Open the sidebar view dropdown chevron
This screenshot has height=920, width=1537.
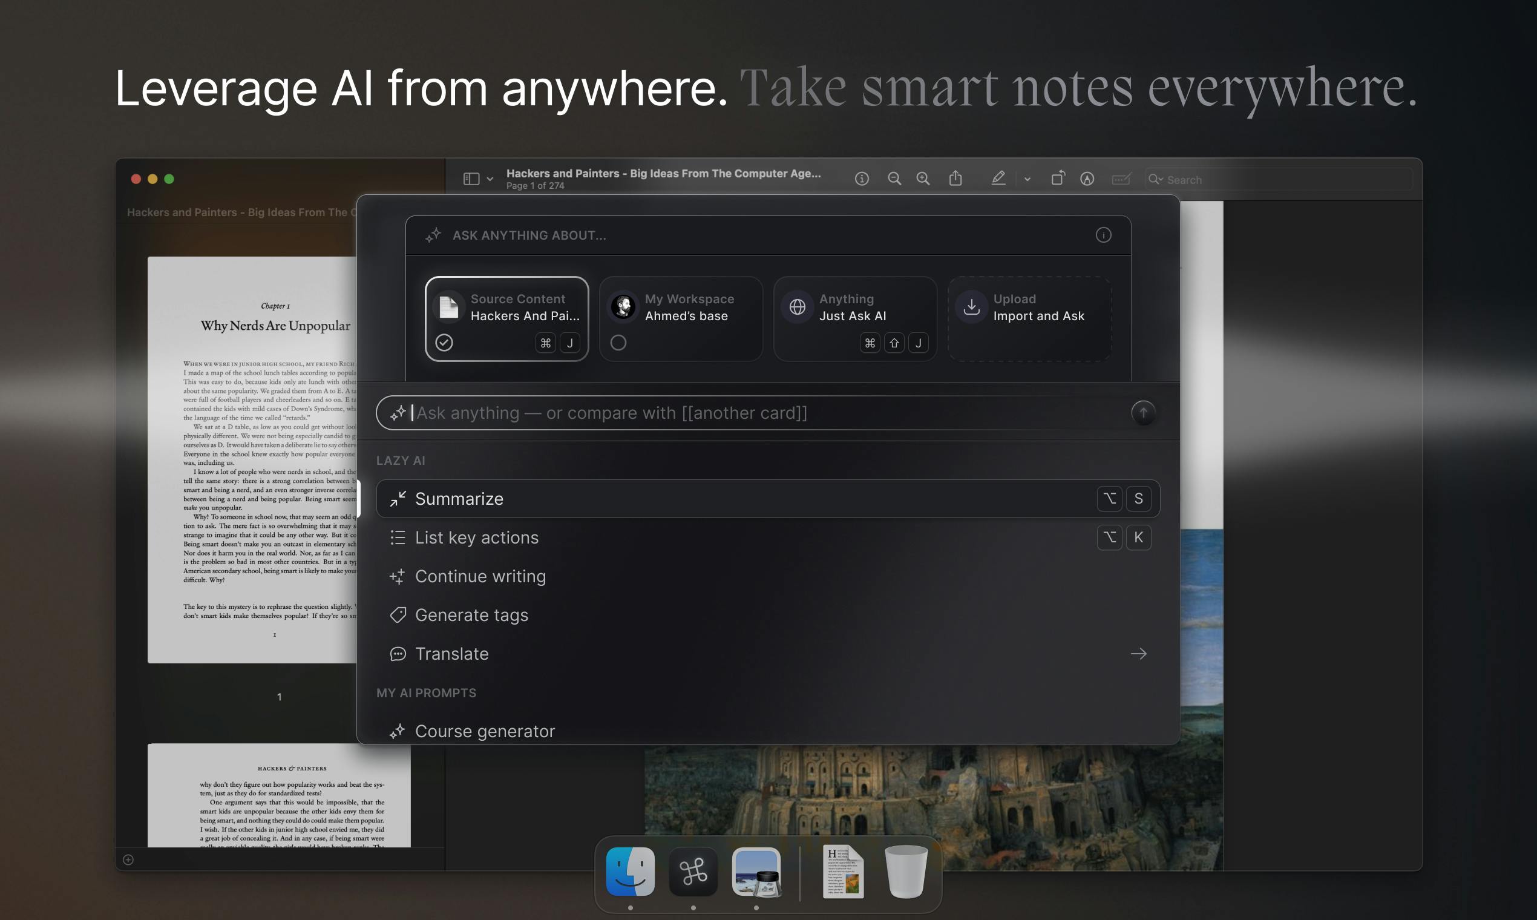(490, 179)
